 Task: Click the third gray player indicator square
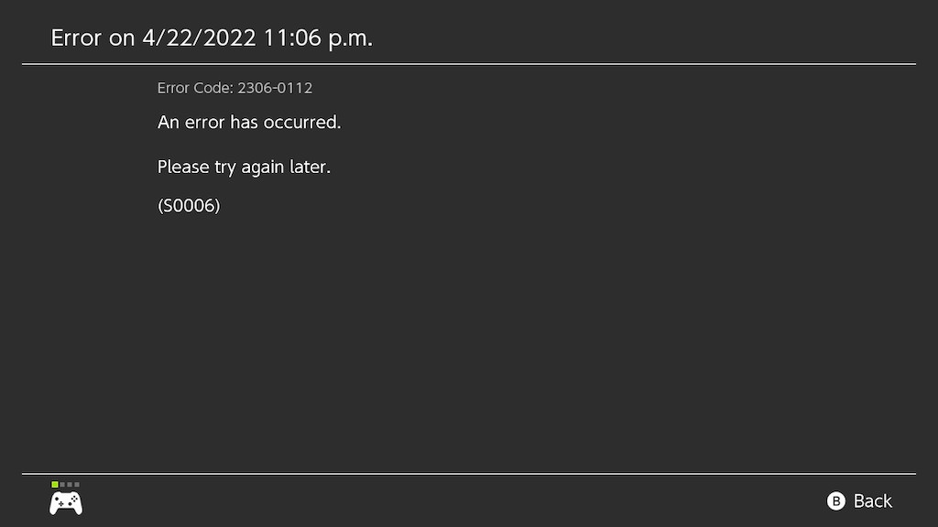[x=70, y=484]
